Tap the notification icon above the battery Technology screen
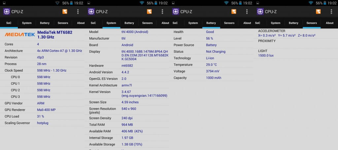The image size is (338, 150). coord(174,3)
